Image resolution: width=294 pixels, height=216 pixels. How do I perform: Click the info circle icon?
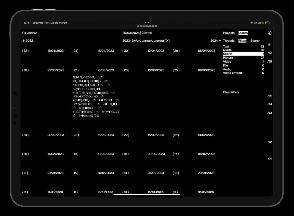point(269,33)
